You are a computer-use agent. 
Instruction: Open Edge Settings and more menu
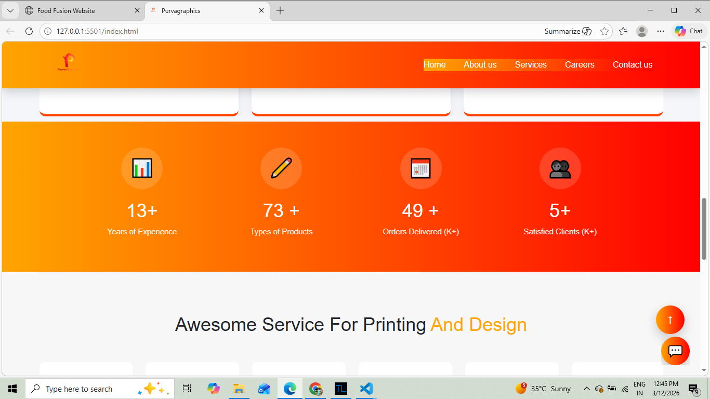tap(661, 31)
